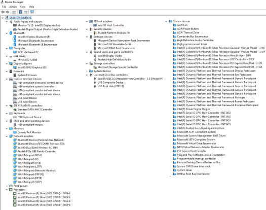Open the Action menu
Image resolution: width=266 pixels, height=210 pixels.
[x=13, y=7]
